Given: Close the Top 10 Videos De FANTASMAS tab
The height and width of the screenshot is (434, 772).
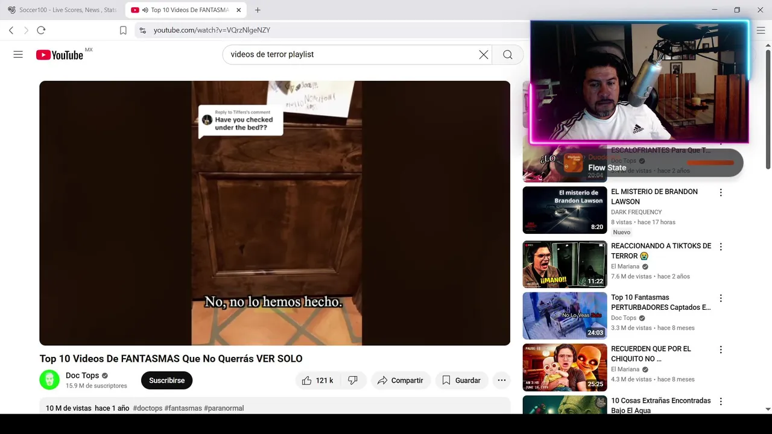Looking at the screenshot, I should [239, 10].
